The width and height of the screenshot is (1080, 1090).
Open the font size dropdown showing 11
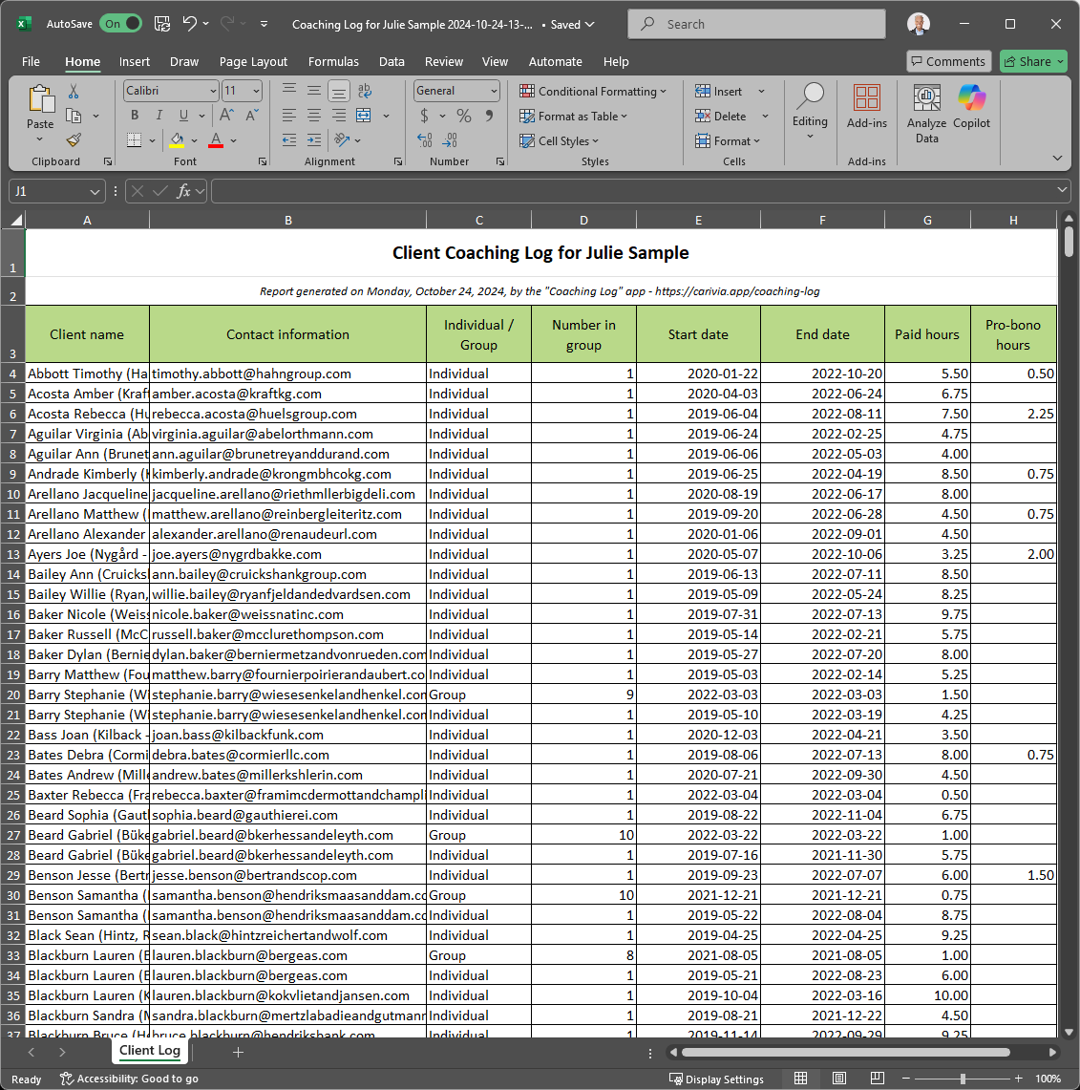click(256, 91)
